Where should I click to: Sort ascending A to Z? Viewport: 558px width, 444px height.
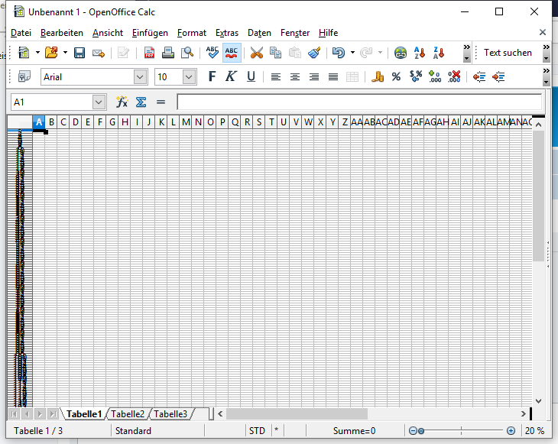point(420,53)
